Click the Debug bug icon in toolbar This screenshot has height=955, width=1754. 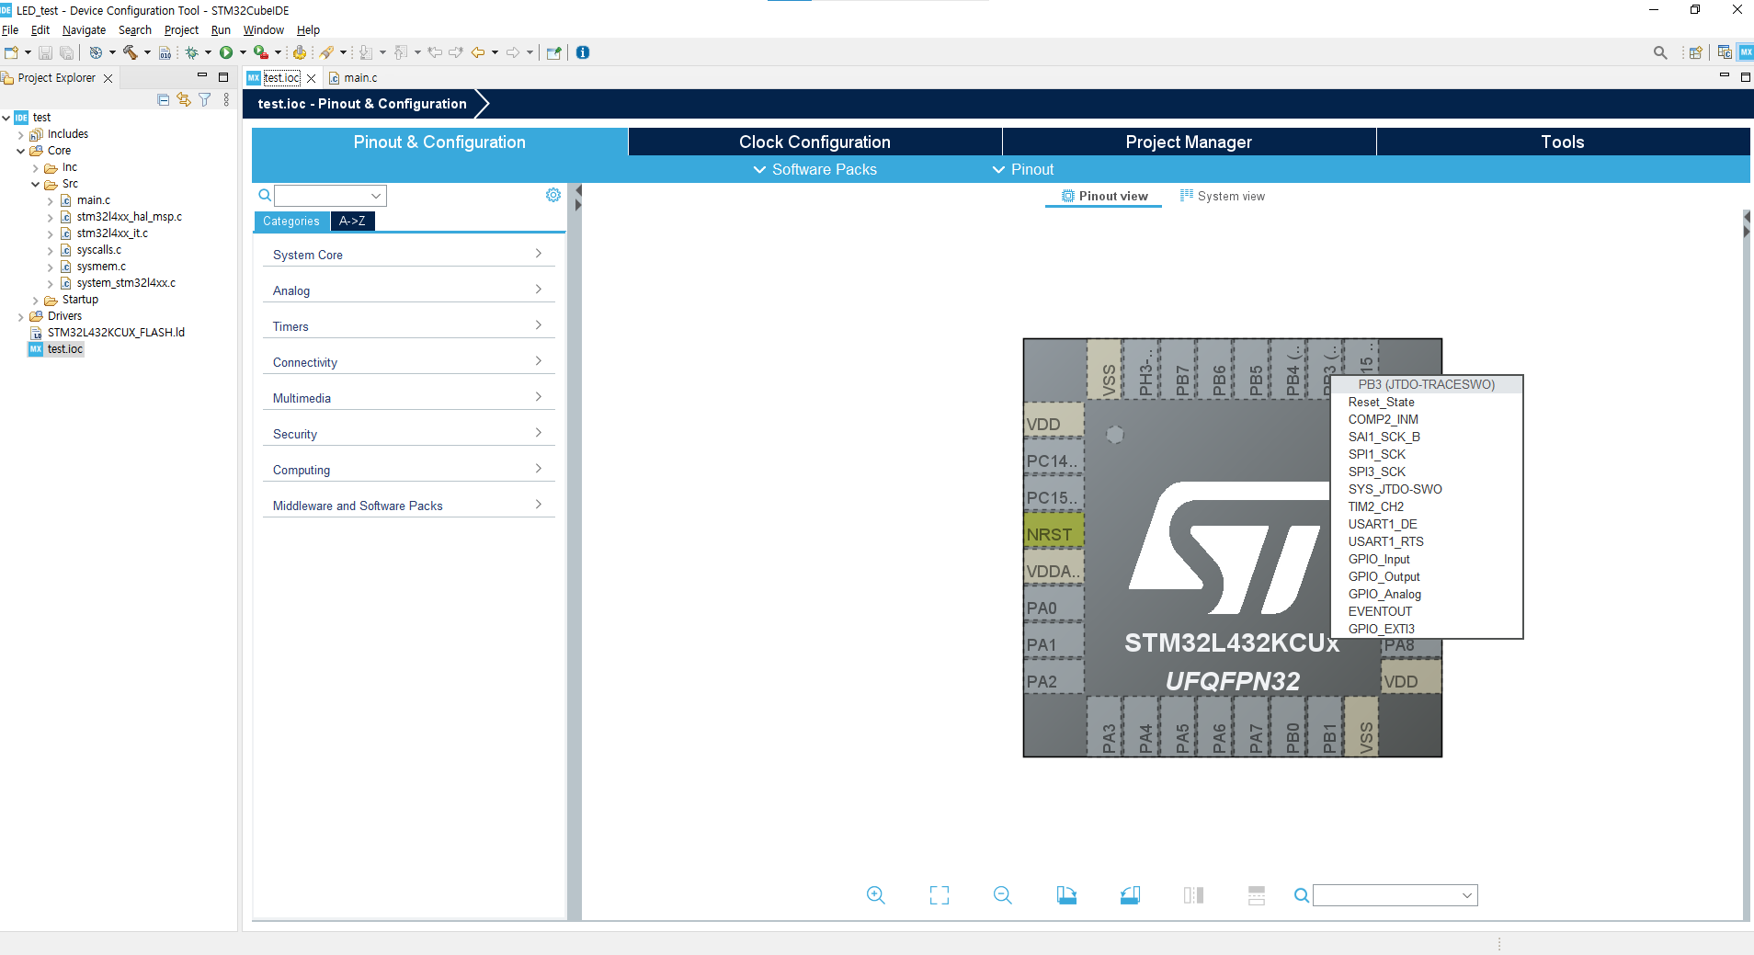coord(191,52)
